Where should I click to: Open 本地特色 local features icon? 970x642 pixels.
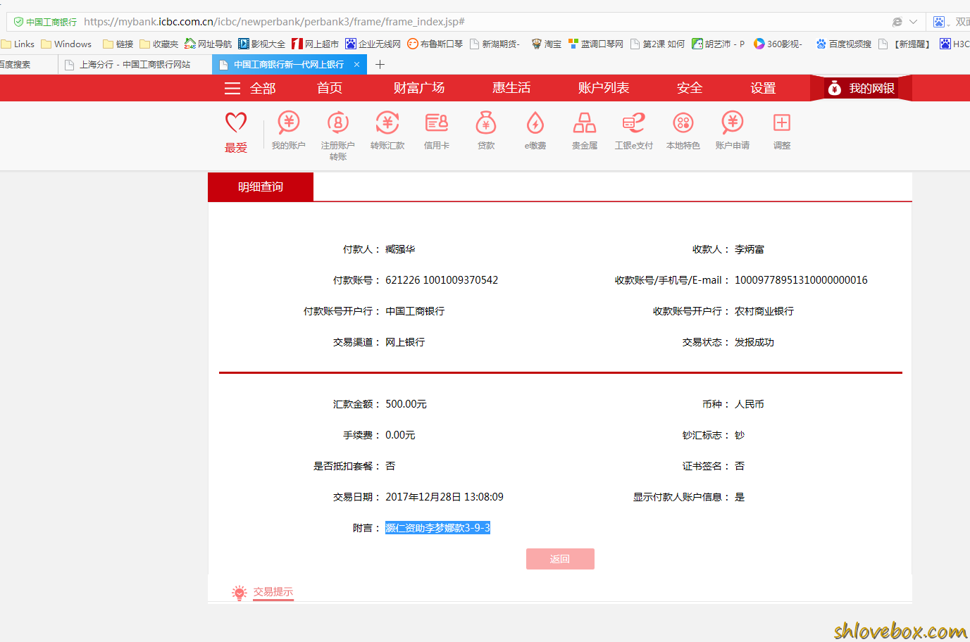point(683,122)
